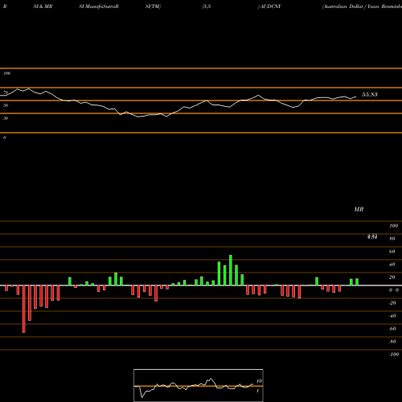
Task: Click the MR axis label -20
Action: 392,303
